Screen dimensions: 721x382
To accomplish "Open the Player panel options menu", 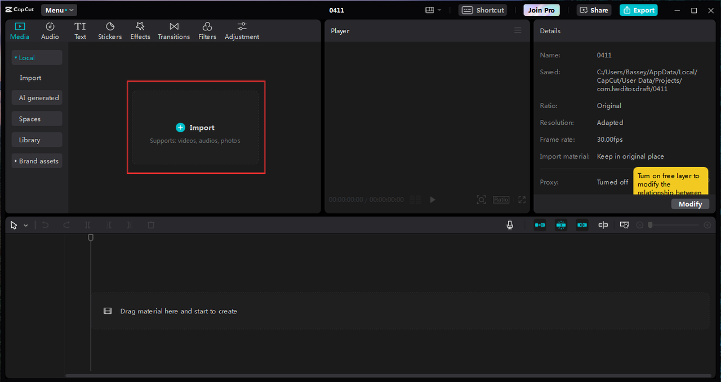I will (x=518, y=30).
